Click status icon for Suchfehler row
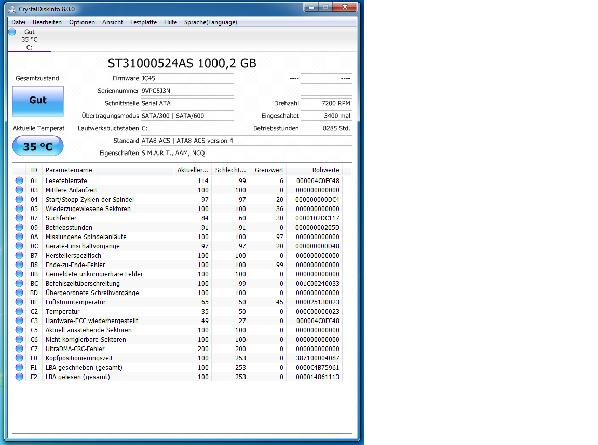598x445 pixels. [x=19, y=218]
